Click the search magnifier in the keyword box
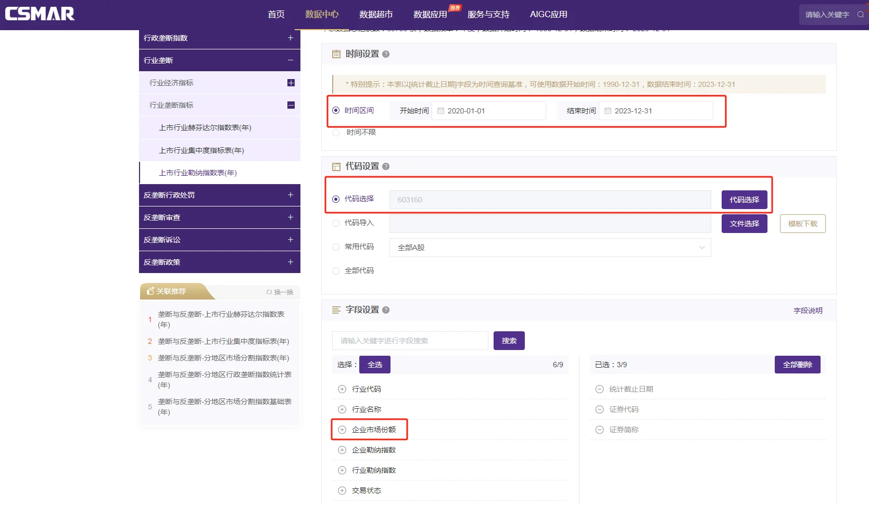Screen dimensions: 869x505 [860, 14]
